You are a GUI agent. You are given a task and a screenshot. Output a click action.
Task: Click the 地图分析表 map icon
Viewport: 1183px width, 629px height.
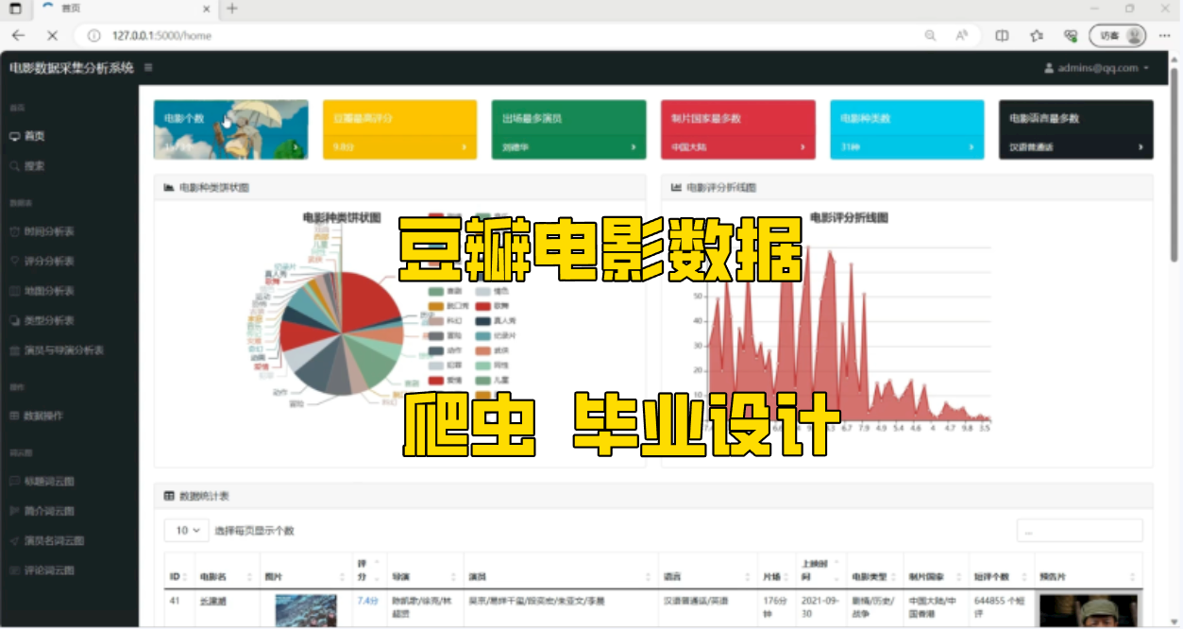(14, 292)
